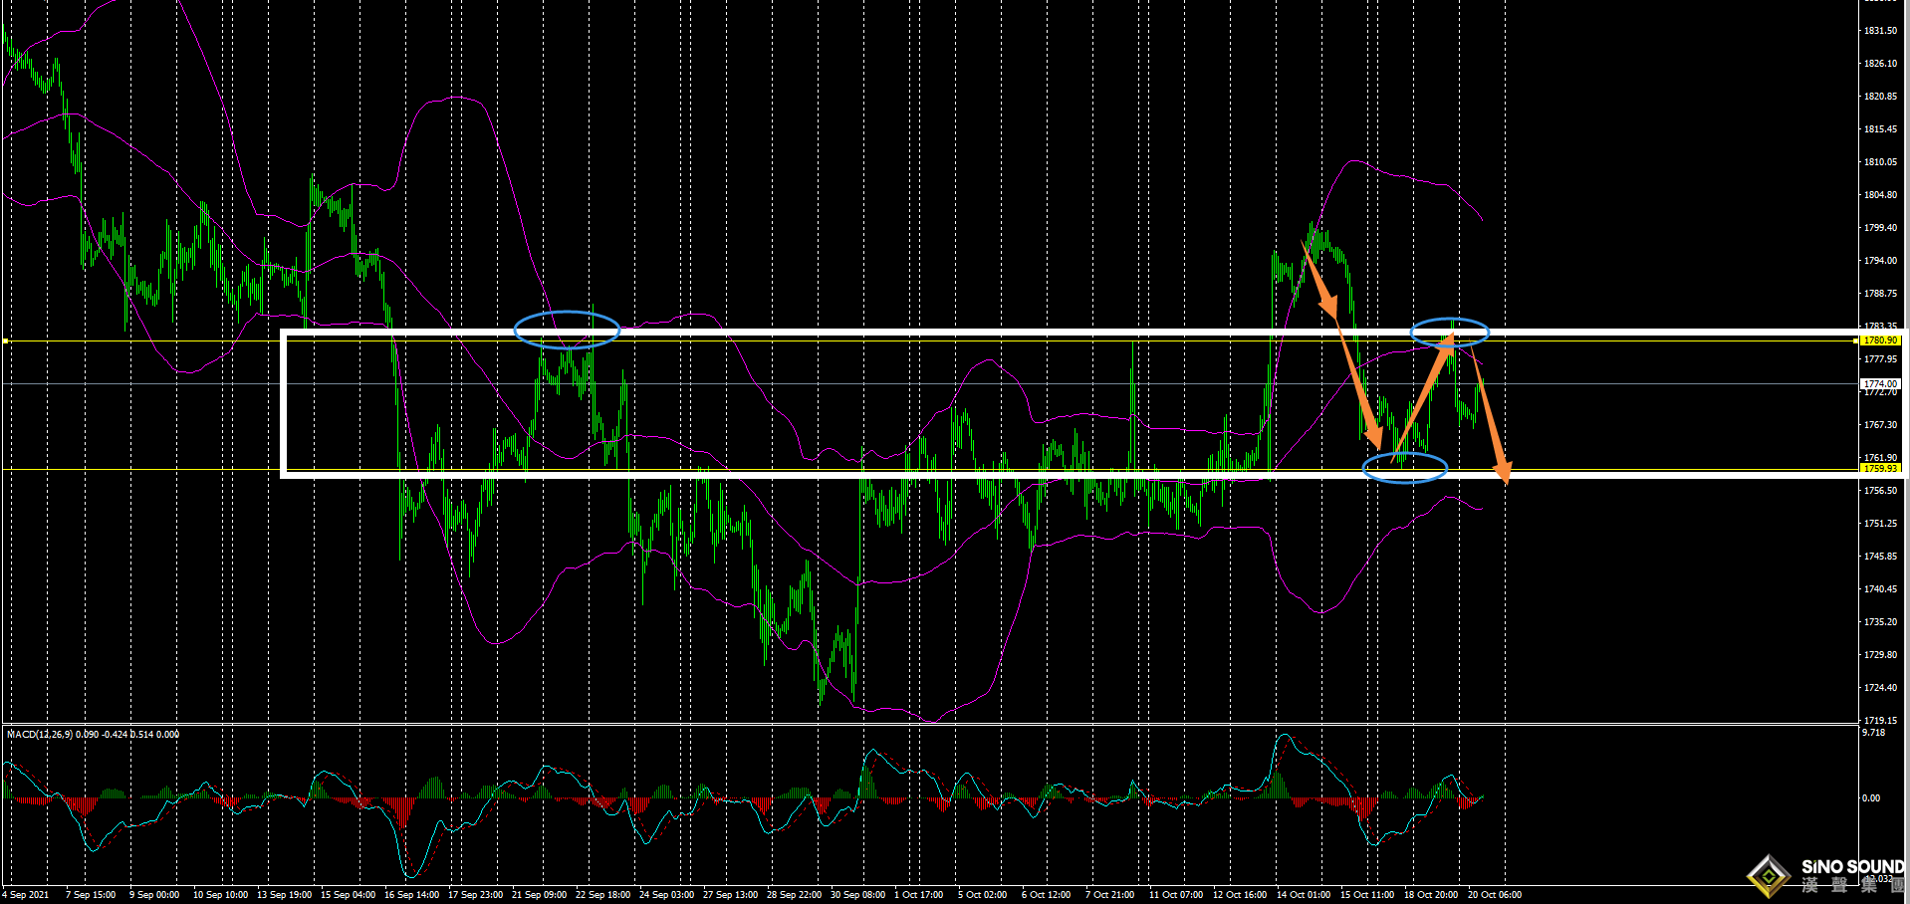Click the current price 1774.00 label

tap(1880, 383)
